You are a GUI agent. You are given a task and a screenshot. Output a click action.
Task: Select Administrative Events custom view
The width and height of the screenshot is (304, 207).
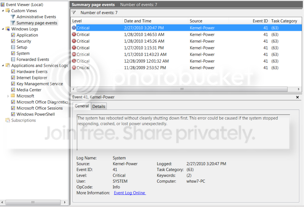click(x=36, y=17)
